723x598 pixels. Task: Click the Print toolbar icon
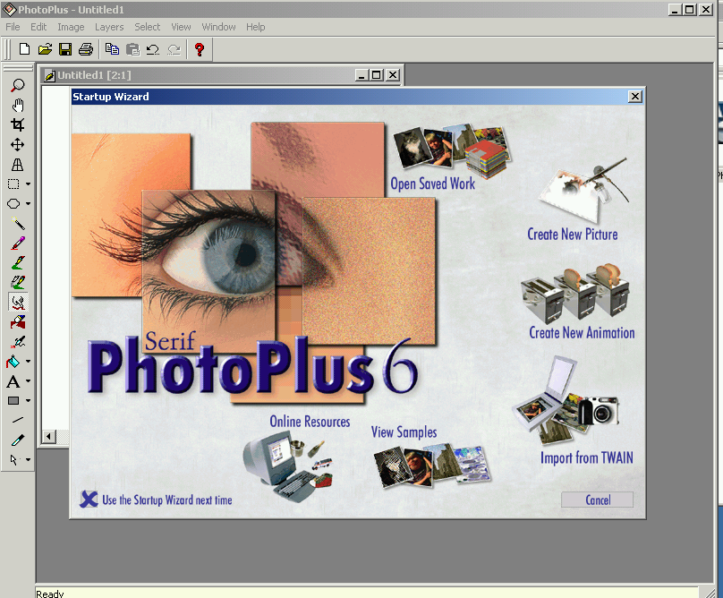click(86, 49)
